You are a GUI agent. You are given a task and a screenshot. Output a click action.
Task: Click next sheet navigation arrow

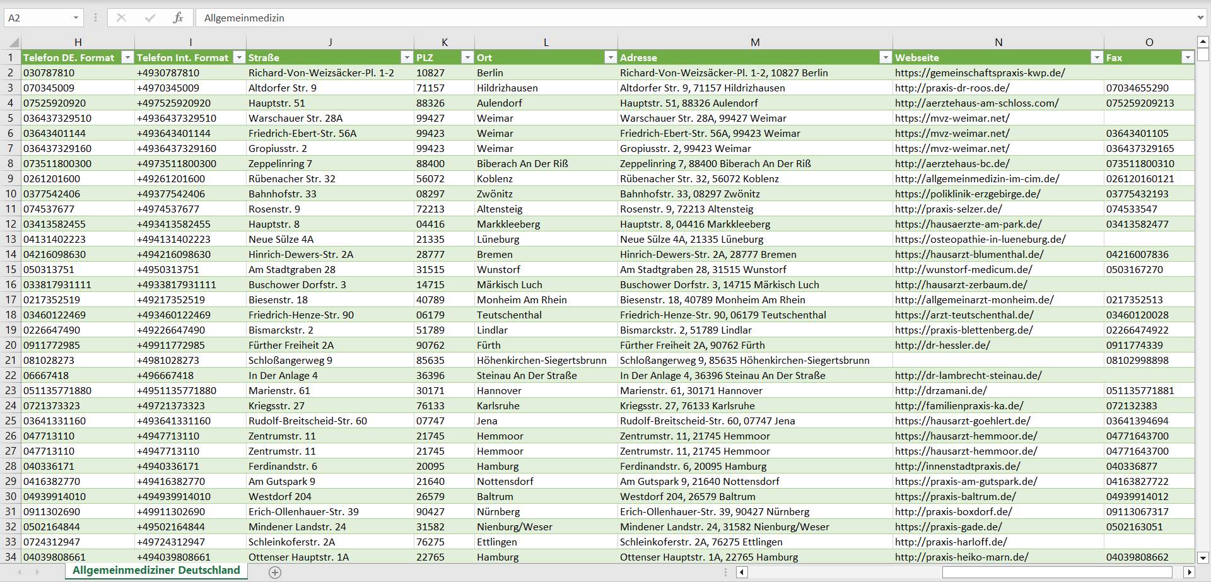tap(37, 572)
